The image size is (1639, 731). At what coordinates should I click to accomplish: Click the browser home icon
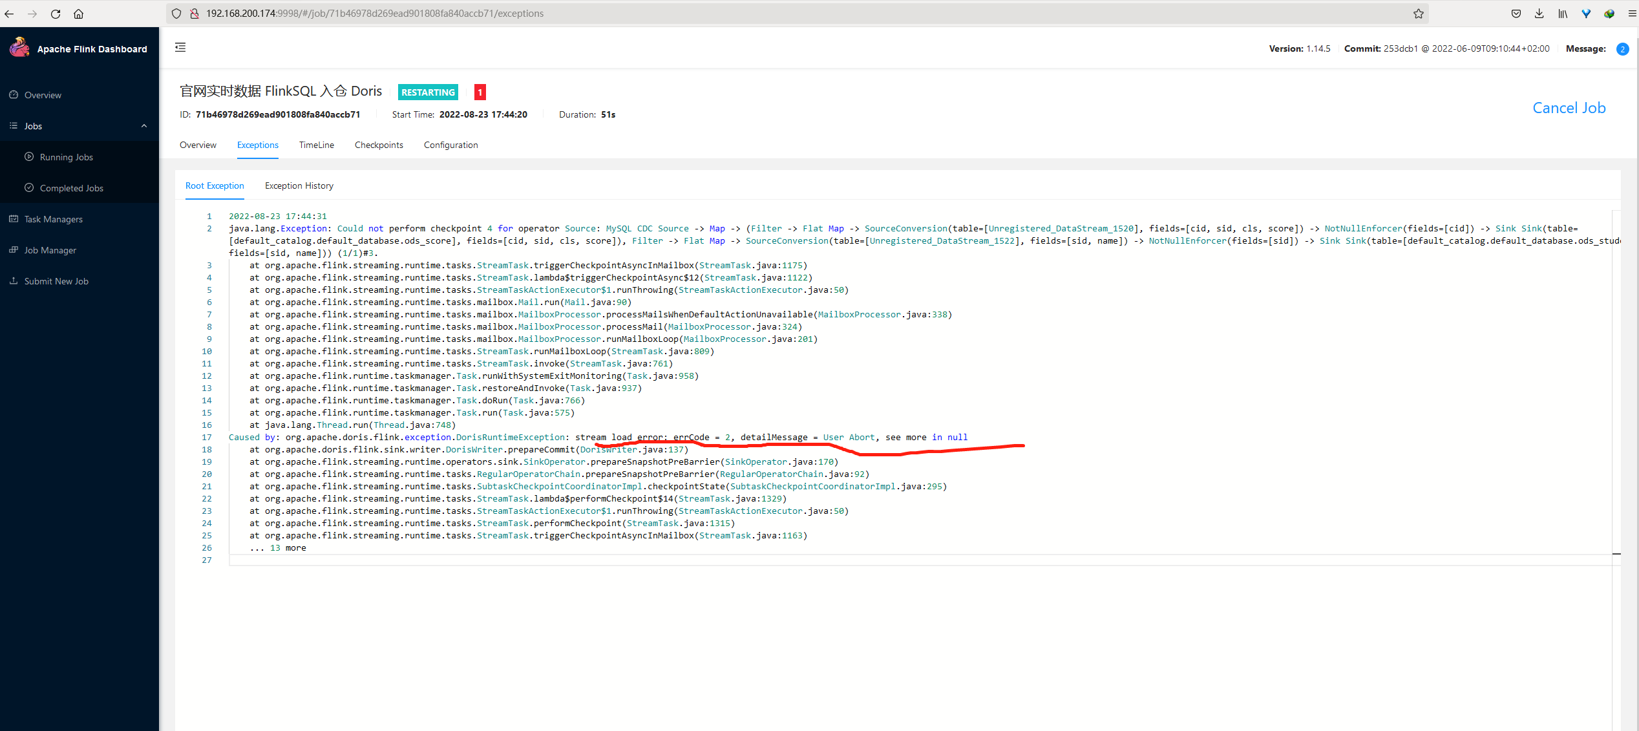pyautogui.click(x=79, y=14)
